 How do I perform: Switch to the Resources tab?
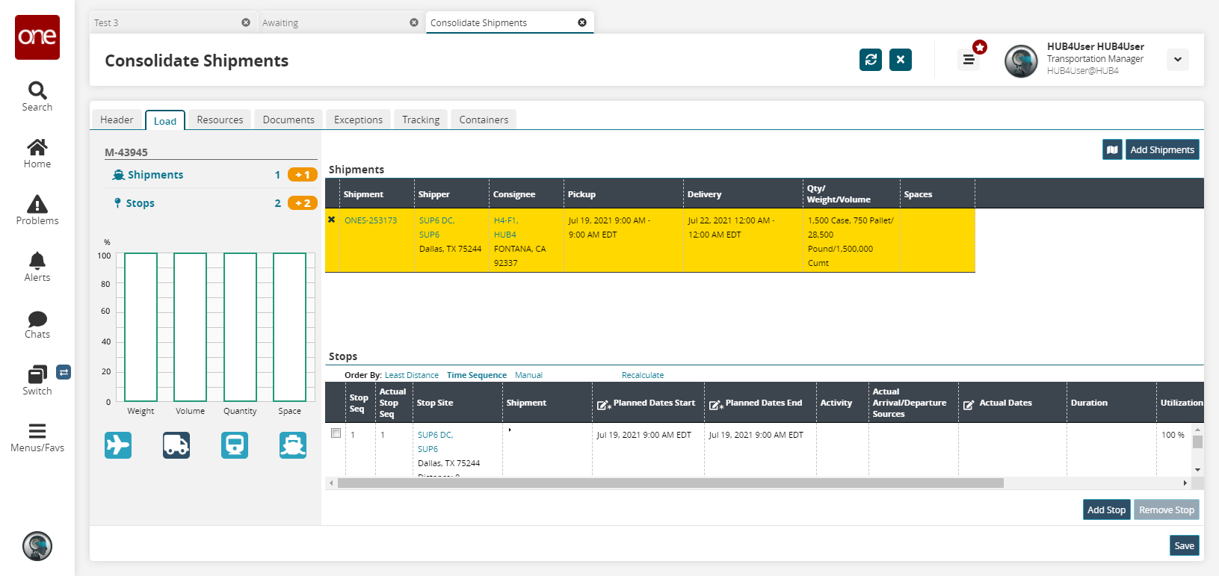click(220, 120)
